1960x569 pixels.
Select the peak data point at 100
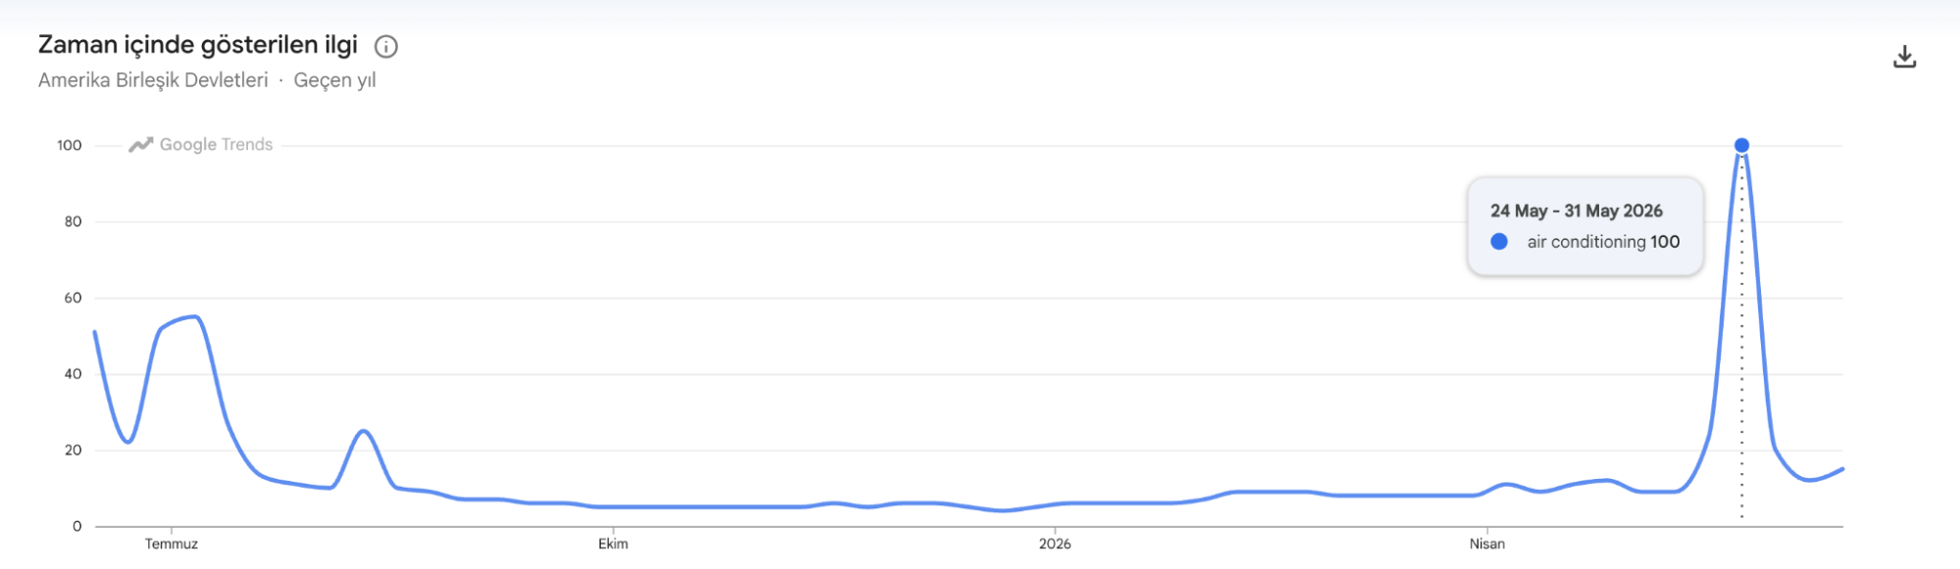point(1741,145)
